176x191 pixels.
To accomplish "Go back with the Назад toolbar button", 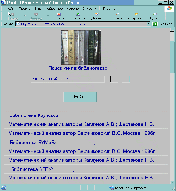I will pos(12,16).
